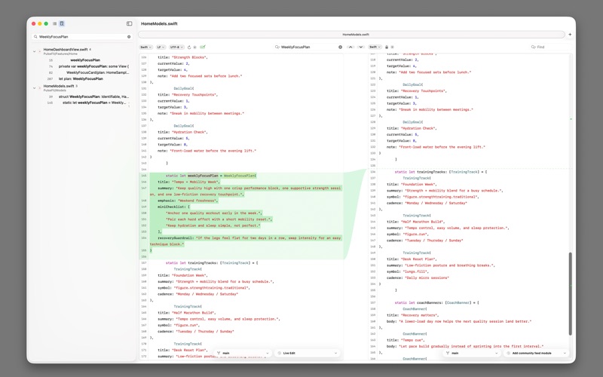Viewport: 603px width, 377px height.
Task: Click title "Tempo + Mobility Week" line
Action: coord(189,182)
